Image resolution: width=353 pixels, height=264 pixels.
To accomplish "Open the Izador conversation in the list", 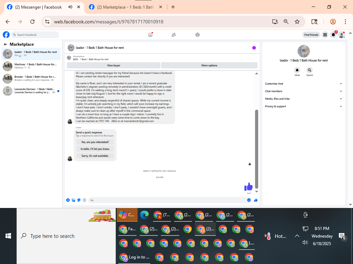I will click(31, 54).
